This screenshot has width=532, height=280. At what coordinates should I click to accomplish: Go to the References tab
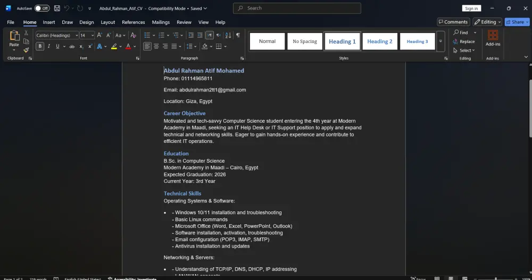134,22
